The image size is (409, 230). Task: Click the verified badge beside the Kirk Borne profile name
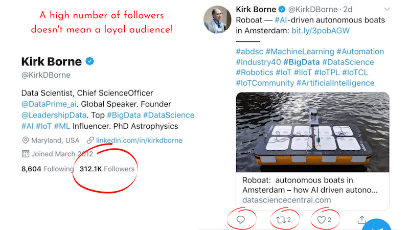89,61
